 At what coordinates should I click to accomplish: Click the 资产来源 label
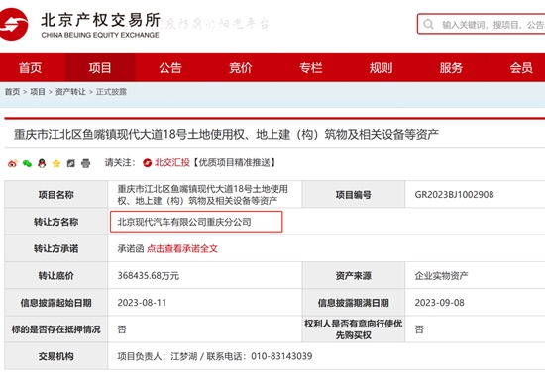pos(354,276)
